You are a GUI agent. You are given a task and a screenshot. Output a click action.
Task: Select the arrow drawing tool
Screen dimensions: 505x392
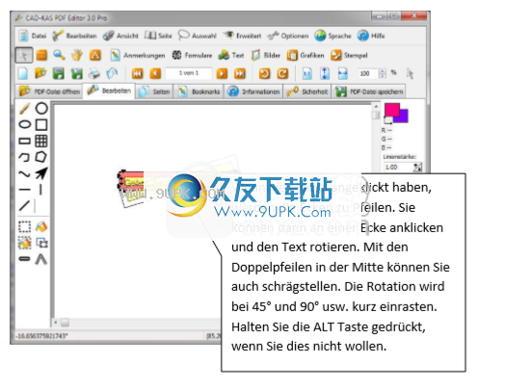click(x=41, y=173)
